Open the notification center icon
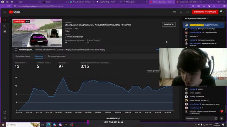This screenshot has width=227, height=127. click(x=223, y=125)
